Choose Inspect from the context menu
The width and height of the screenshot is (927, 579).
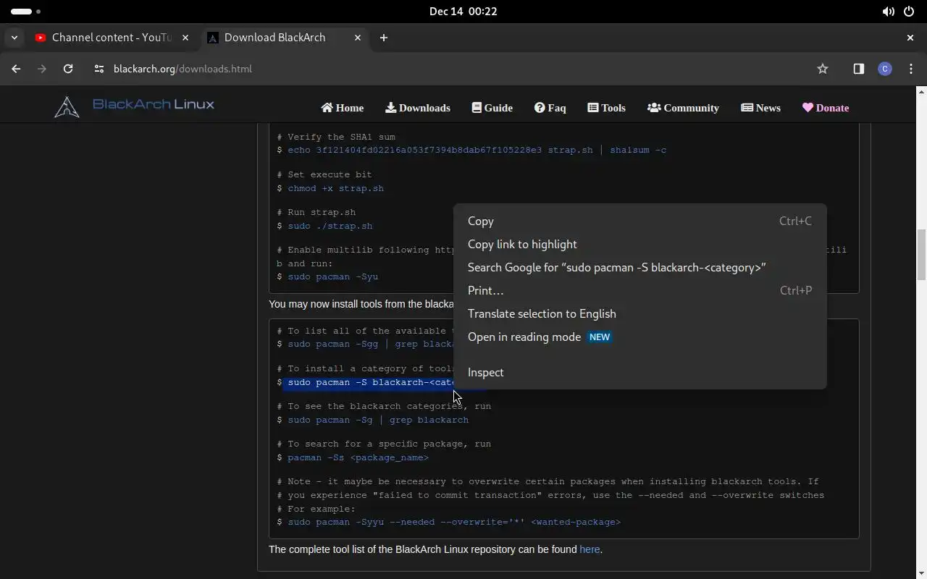639,373
